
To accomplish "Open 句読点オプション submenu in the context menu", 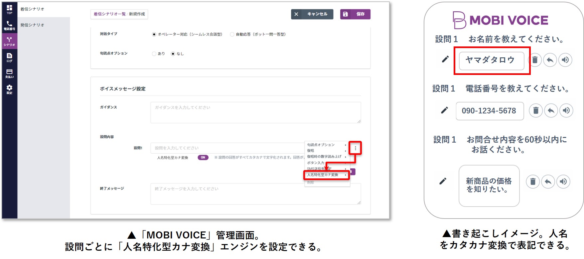I will pos(327,145).
